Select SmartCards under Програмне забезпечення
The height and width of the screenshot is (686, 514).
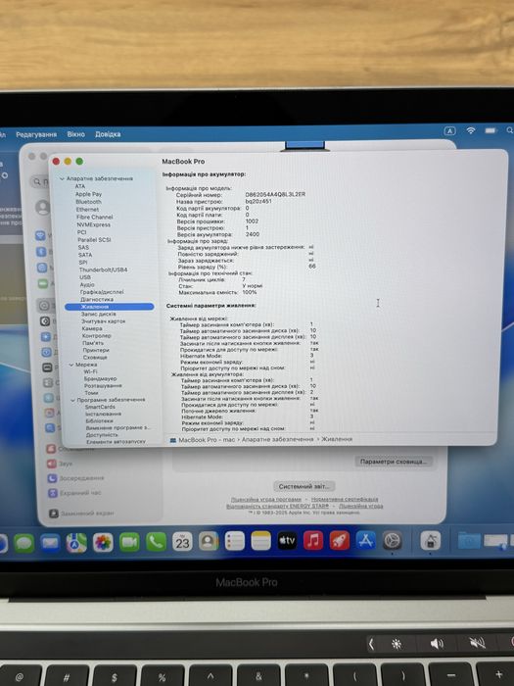[100, 407]
